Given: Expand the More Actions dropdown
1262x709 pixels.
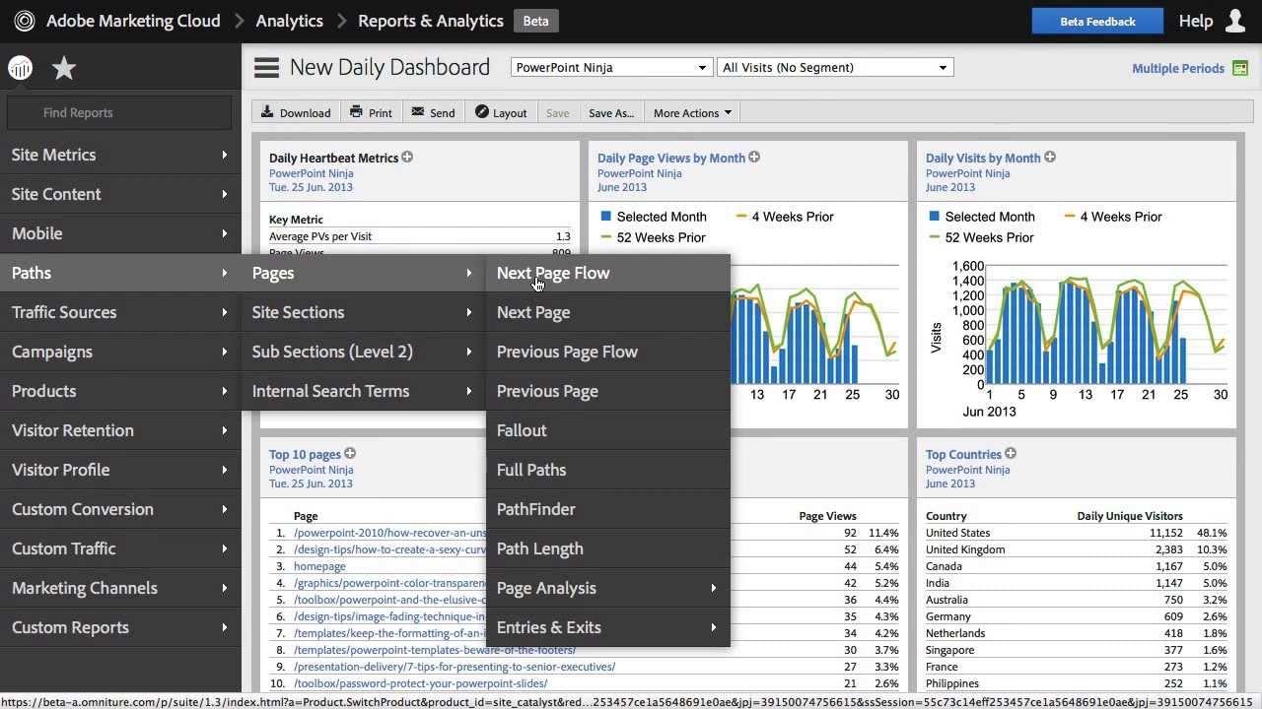Looking at the screenshot, I should tap(690, 112).
